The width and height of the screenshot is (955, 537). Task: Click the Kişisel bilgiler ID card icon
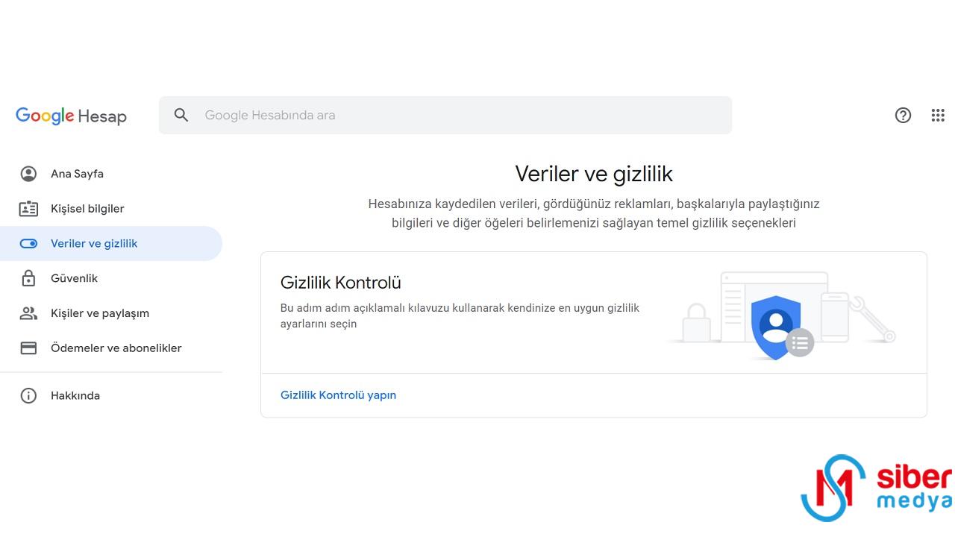(28, 209)
